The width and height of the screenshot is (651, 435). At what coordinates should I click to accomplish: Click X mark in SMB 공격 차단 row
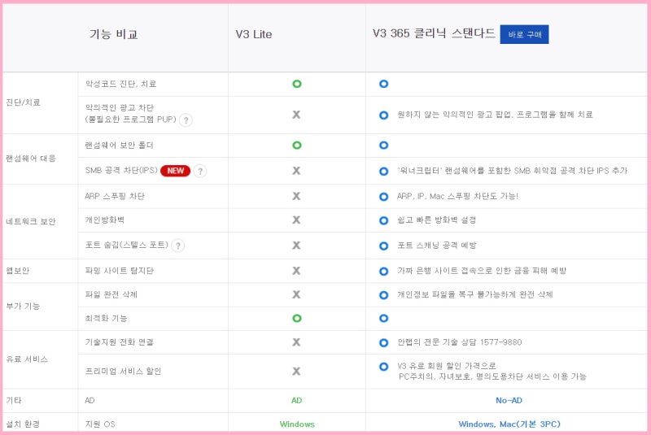click(296, 171)
